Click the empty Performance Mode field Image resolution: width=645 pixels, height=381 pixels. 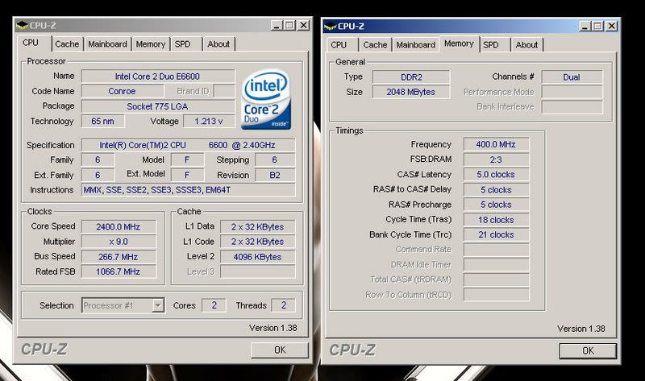pyautogui.click(x=572, y=92)
